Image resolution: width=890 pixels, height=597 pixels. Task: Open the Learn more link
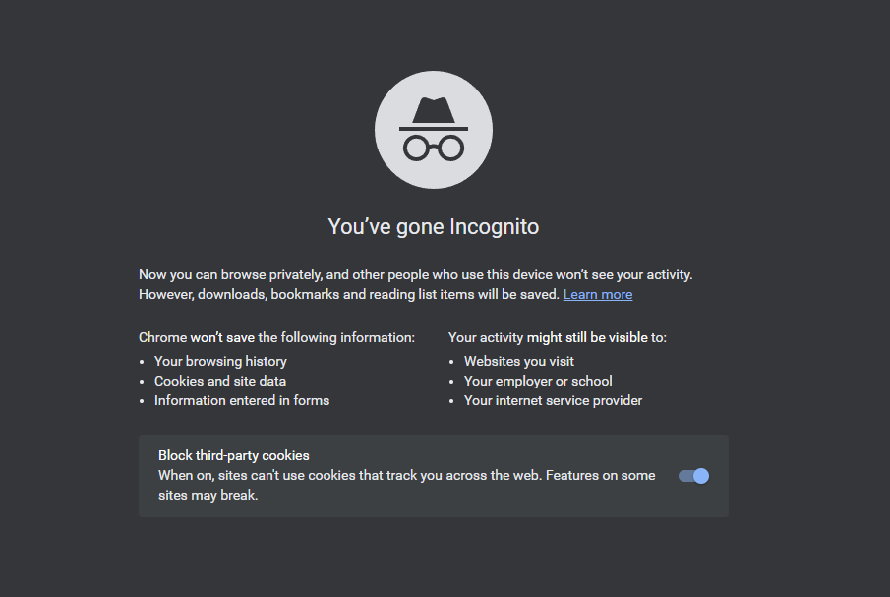point(597,293)
